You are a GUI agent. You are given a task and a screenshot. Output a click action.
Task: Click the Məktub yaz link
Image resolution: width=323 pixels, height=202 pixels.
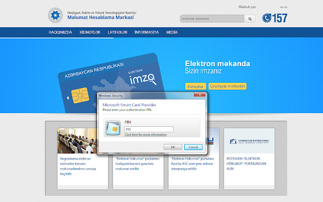[247, 7]
